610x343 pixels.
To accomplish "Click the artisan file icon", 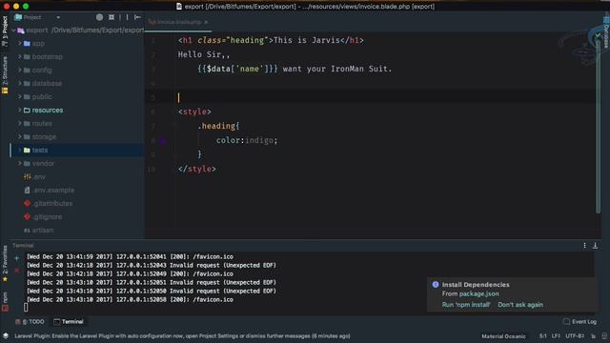I will coord(27,231).
